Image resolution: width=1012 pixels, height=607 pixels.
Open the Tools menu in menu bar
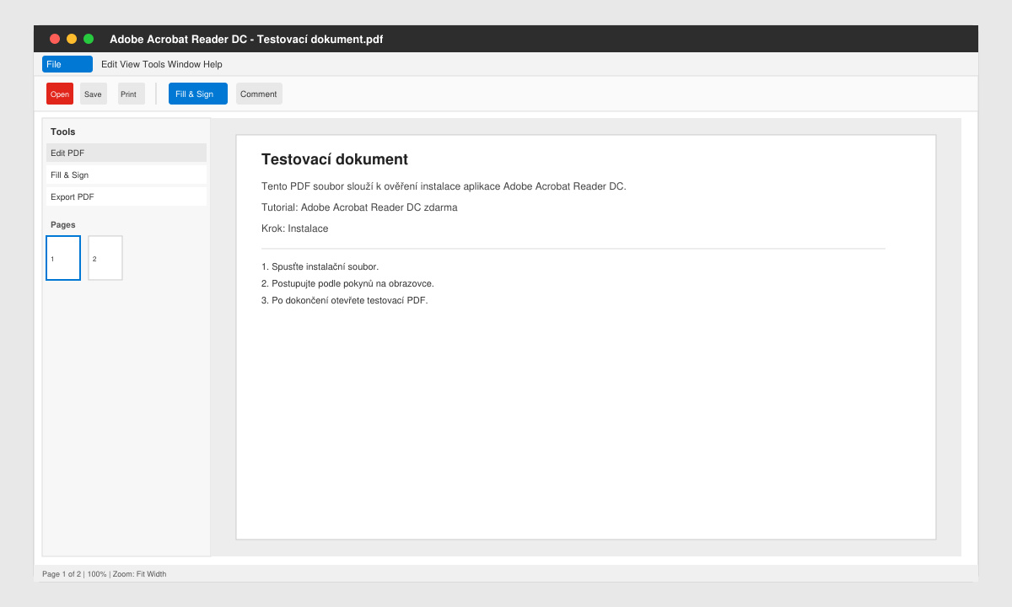click(153, 64)
